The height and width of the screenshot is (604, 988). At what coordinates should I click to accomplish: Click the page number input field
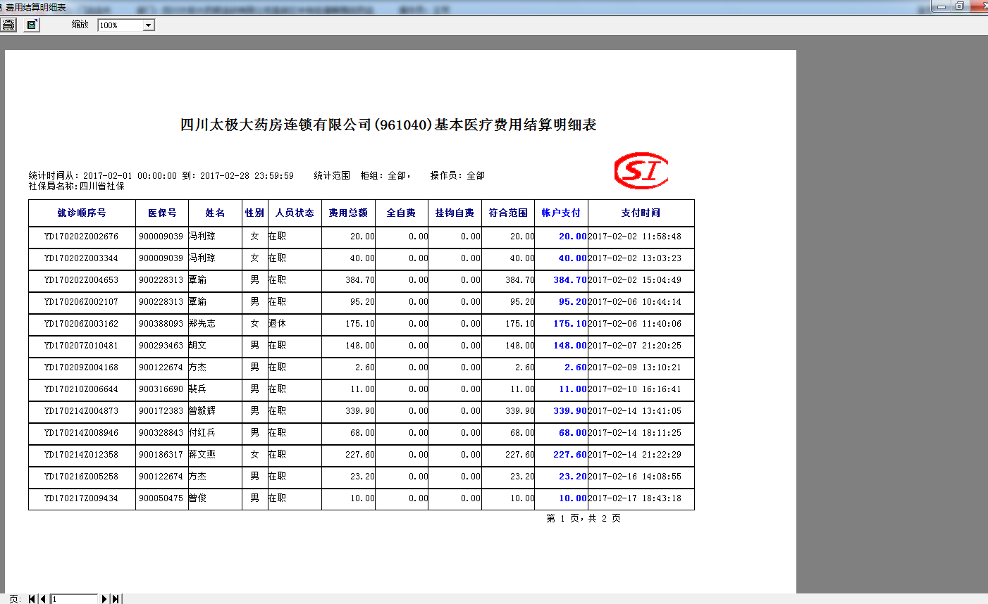tap(74, 599)
